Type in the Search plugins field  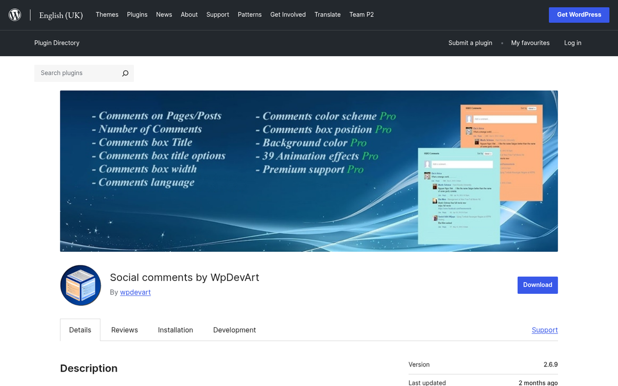tap(77, 73)
